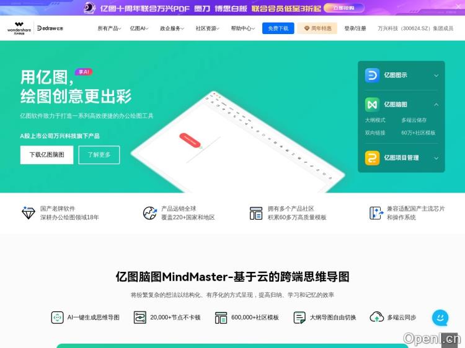Open the blue chat support bubble
The width and height of the screenshot is (465, 348).
click(x=440, y=318)
